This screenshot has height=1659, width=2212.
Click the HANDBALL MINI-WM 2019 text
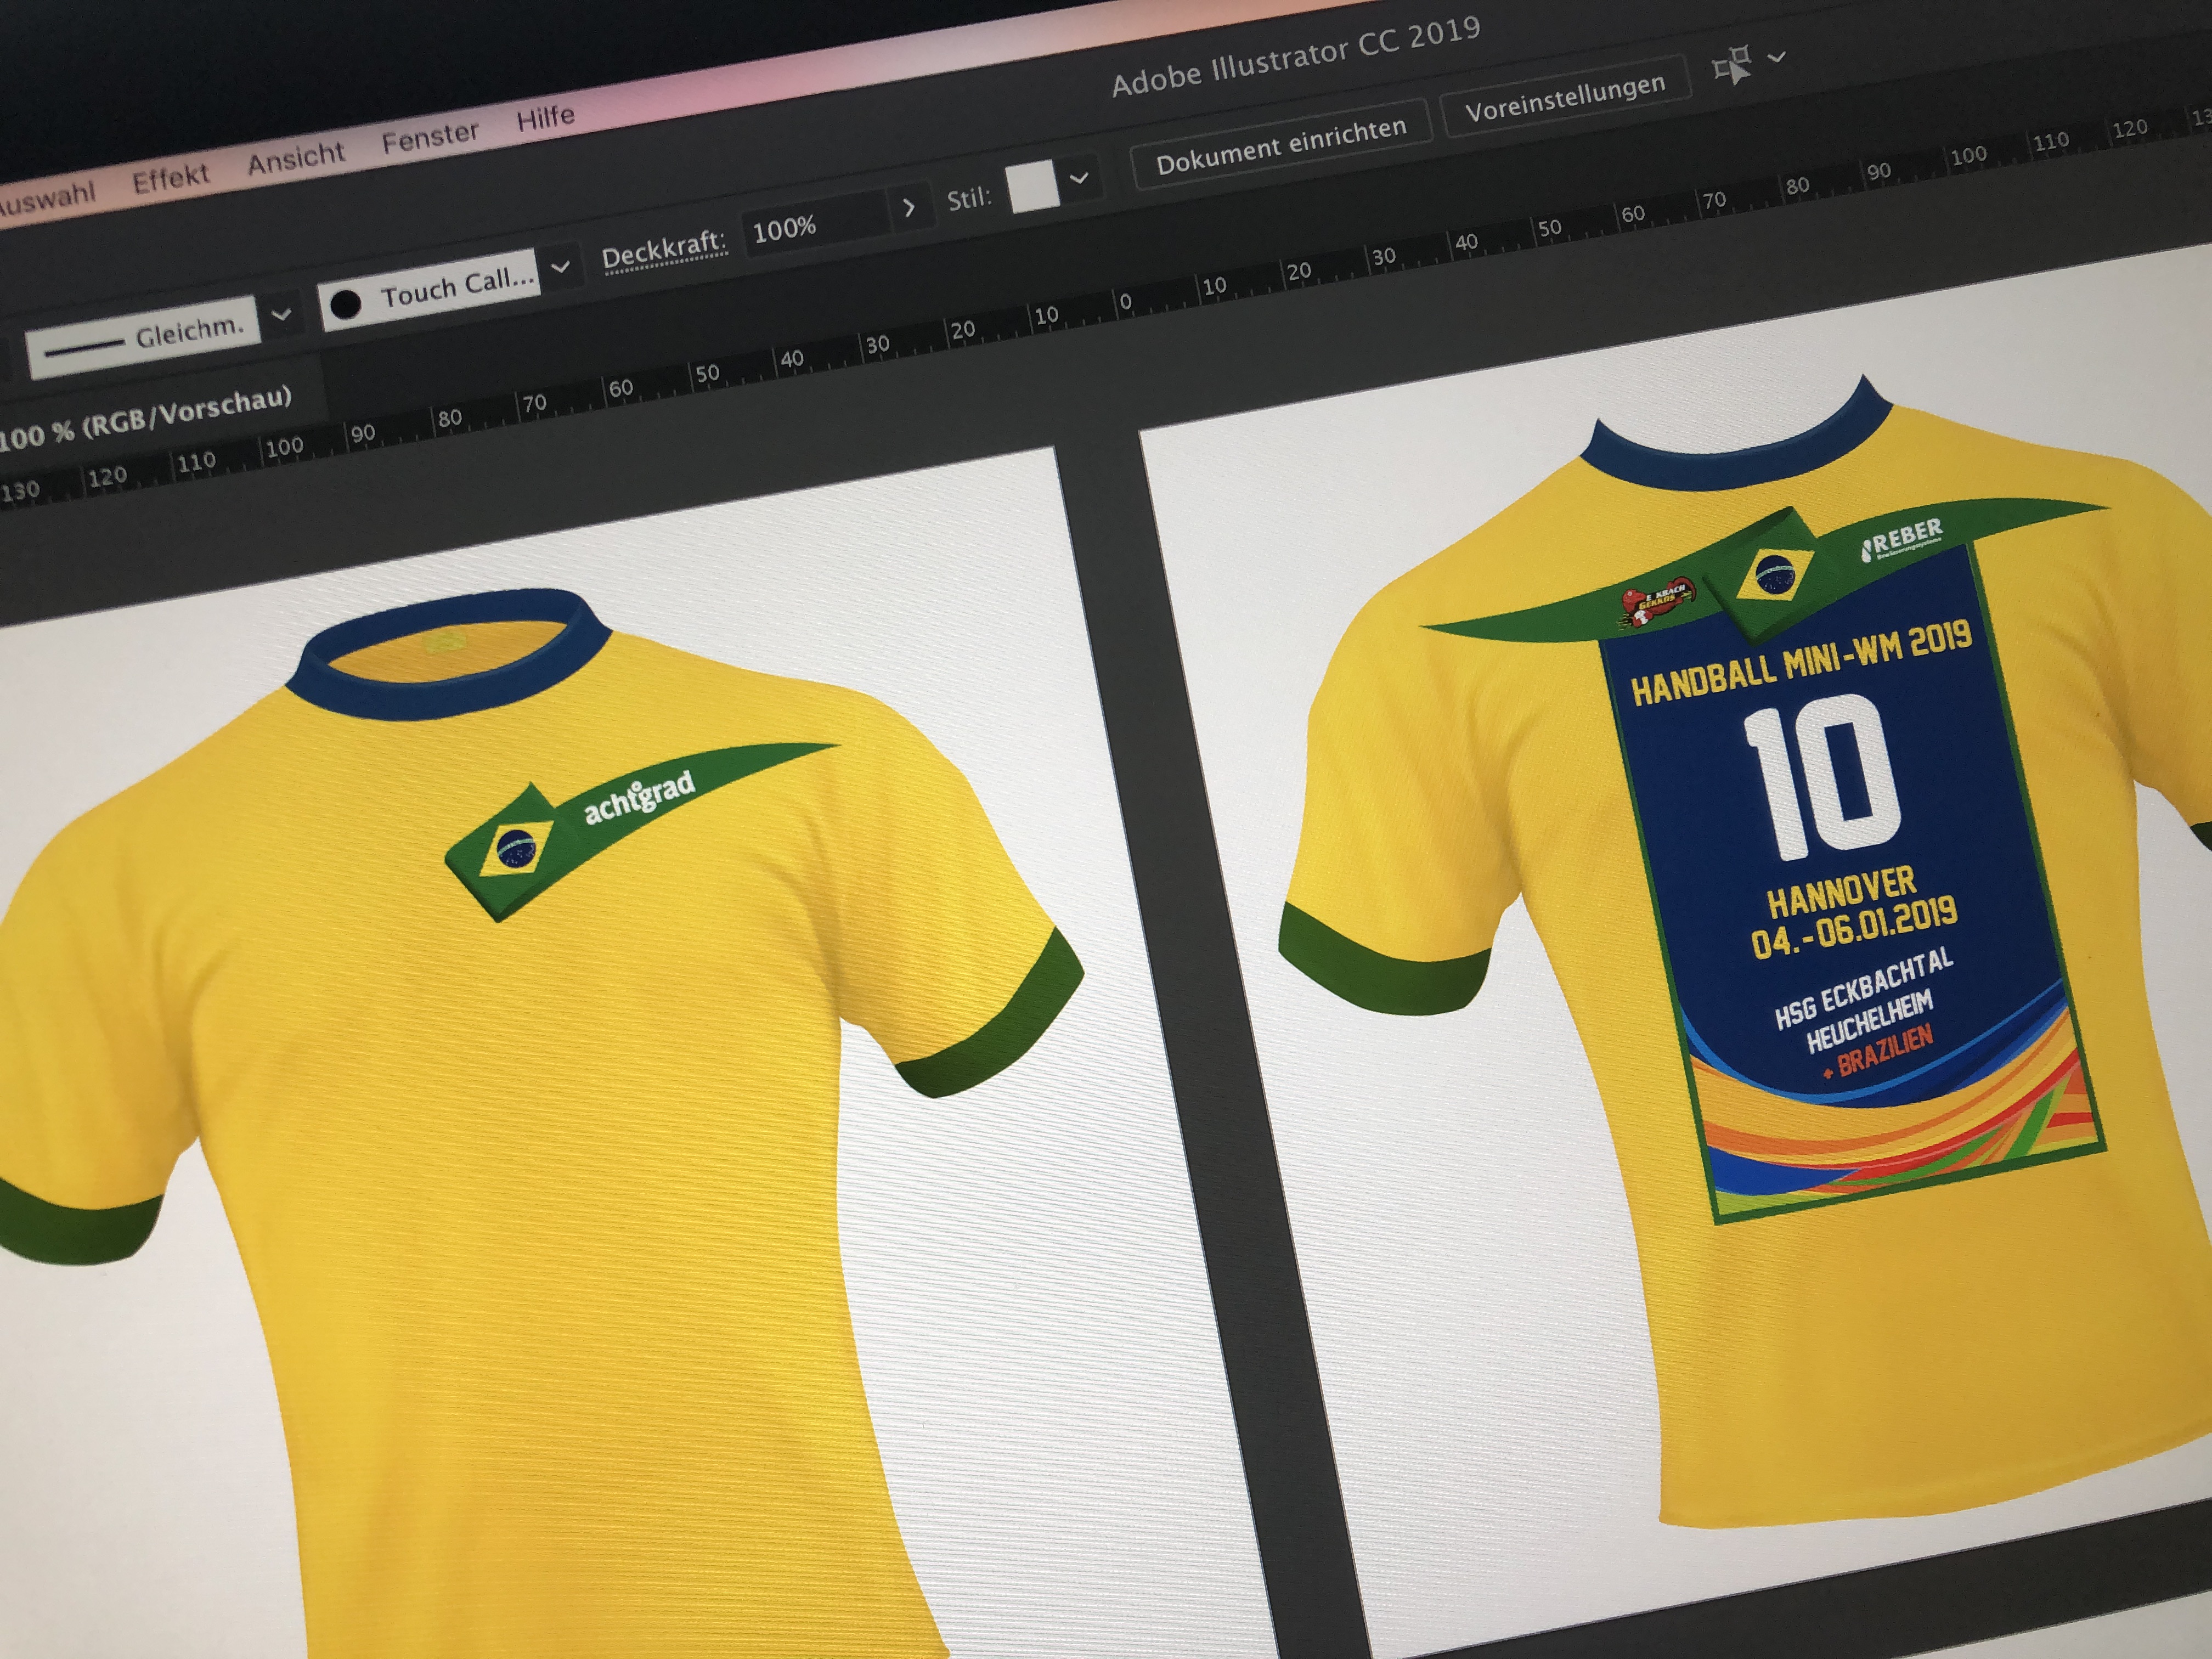tap(1801, 663)
